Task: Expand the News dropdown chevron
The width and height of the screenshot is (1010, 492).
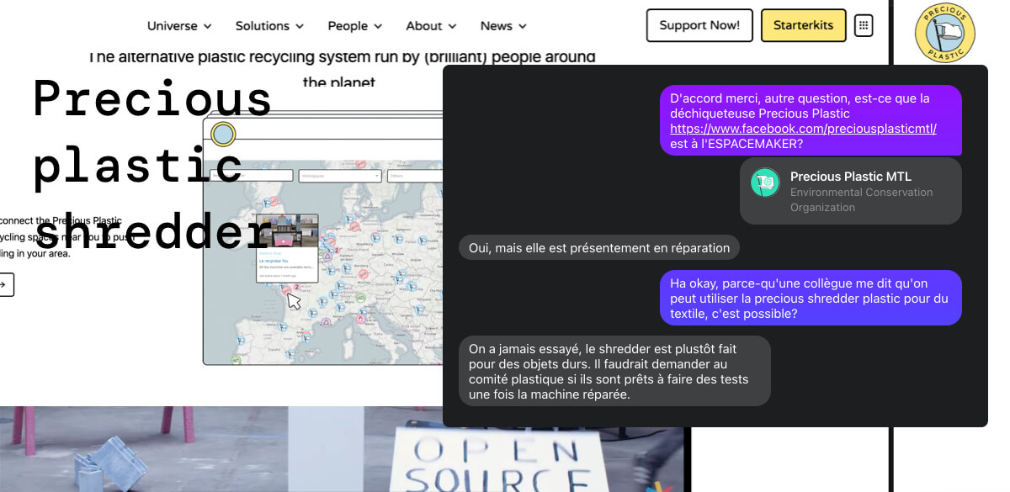Action: [x=523, y=27]
